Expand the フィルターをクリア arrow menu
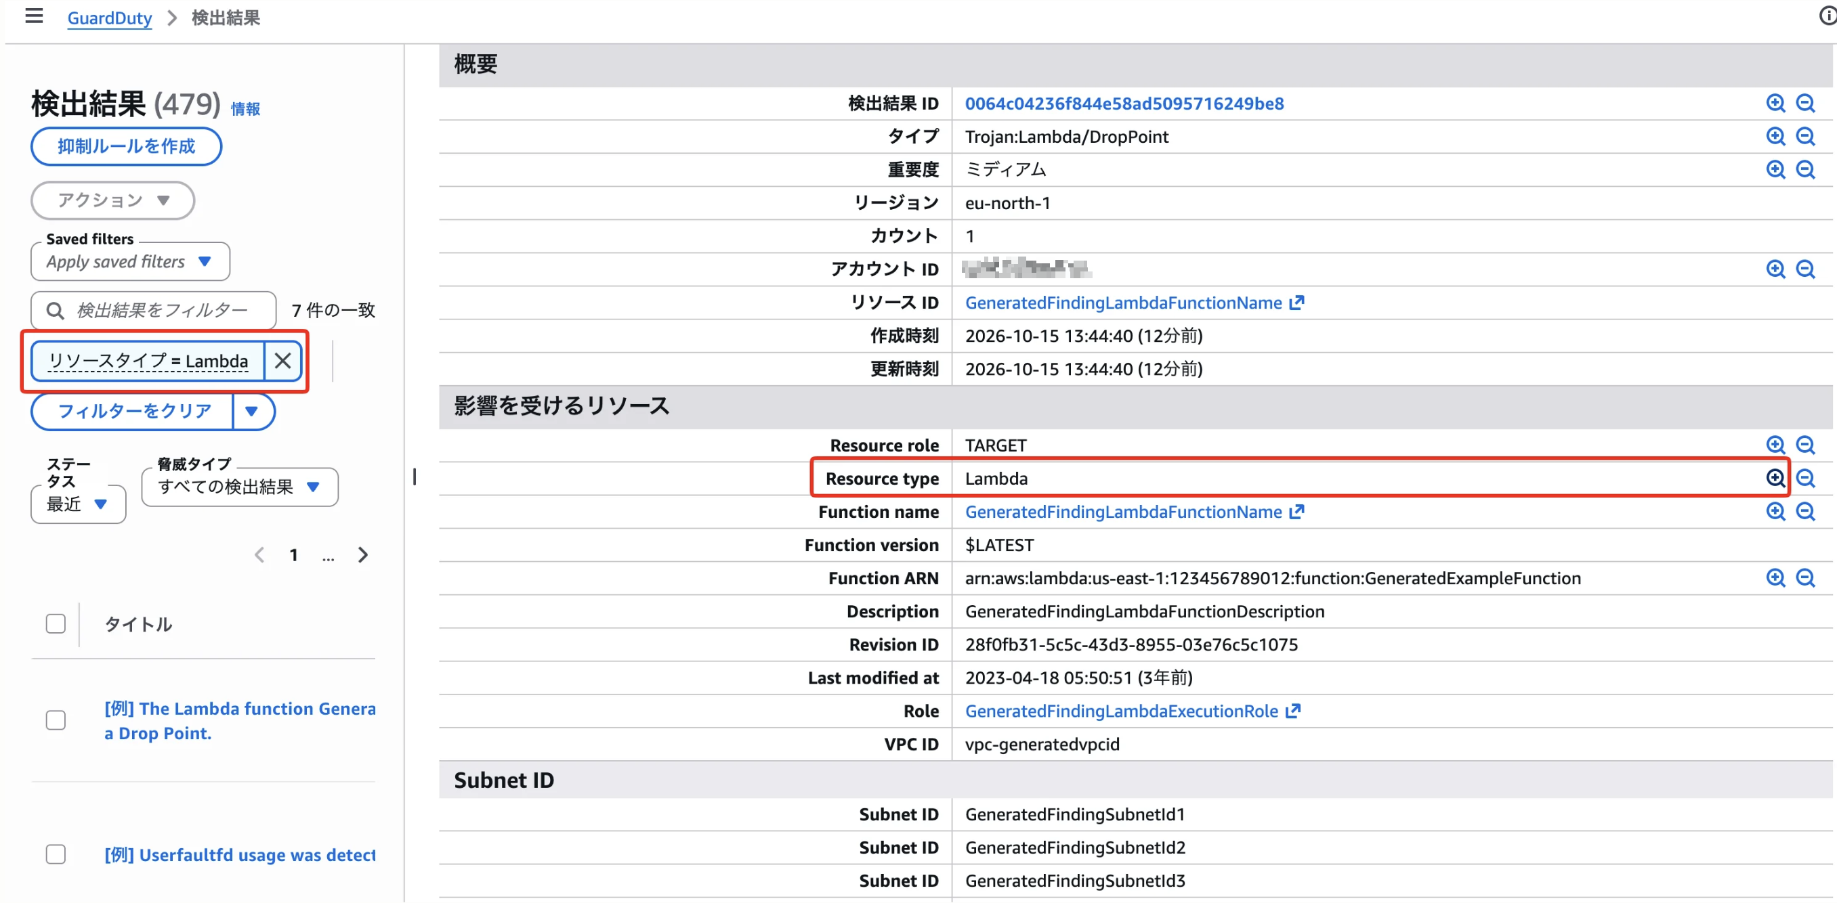The image size is (1837, 903). (x=253, y=412)
